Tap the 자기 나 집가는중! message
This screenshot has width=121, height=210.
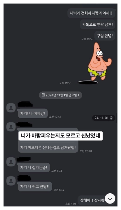coord(34,168)
